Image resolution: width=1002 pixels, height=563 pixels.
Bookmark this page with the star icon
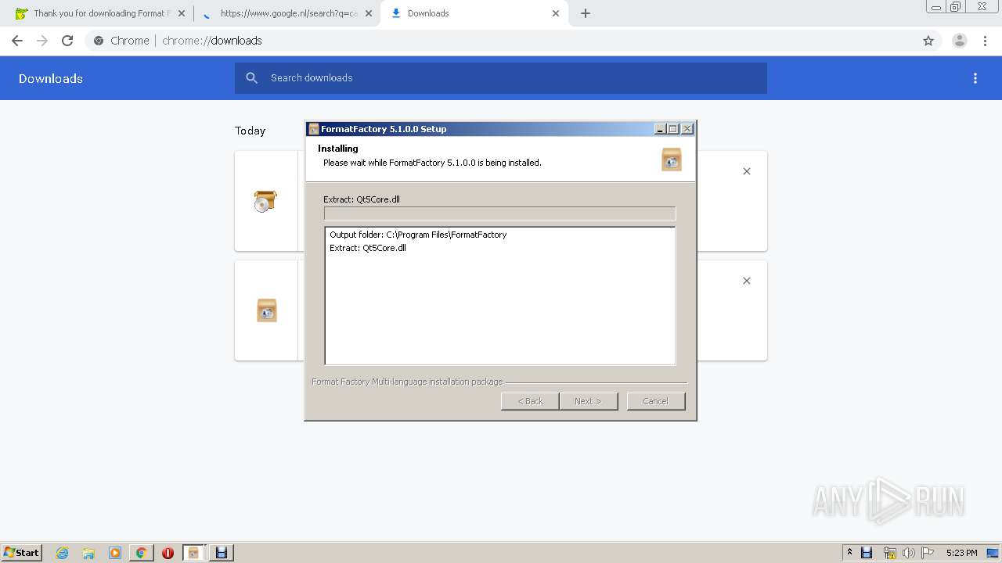[x=928, y=41]
